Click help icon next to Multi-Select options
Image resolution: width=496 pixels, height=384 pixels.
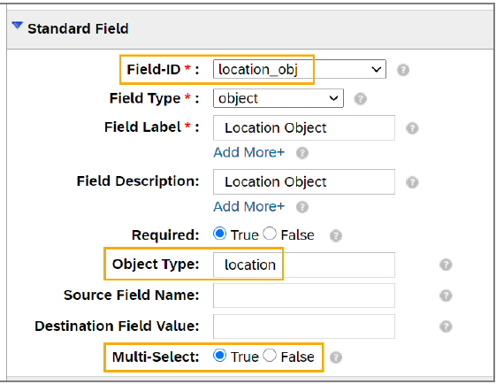336,357
